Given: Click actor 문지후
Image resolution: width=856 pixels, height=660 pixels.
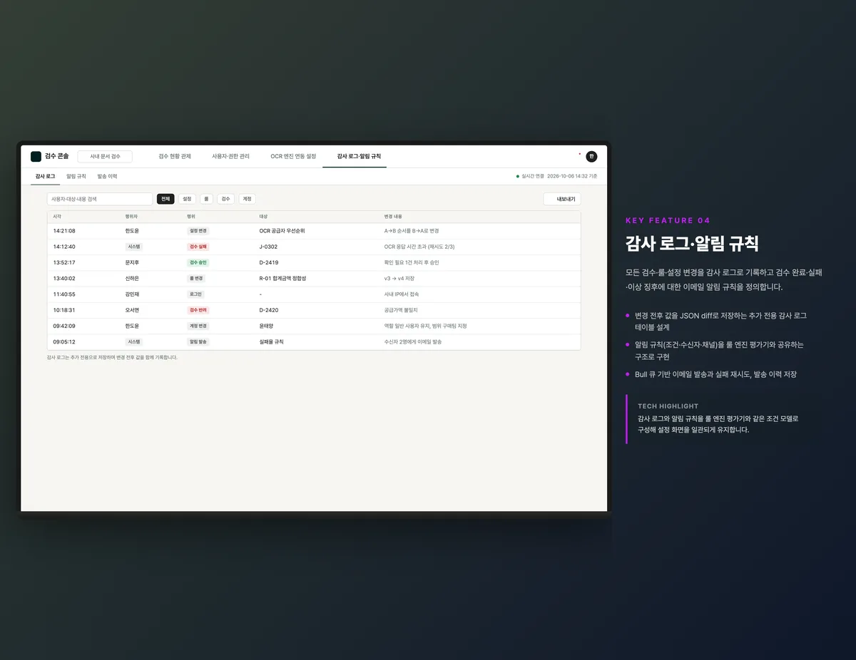Looking at the screenshot, I should (132, 262).
